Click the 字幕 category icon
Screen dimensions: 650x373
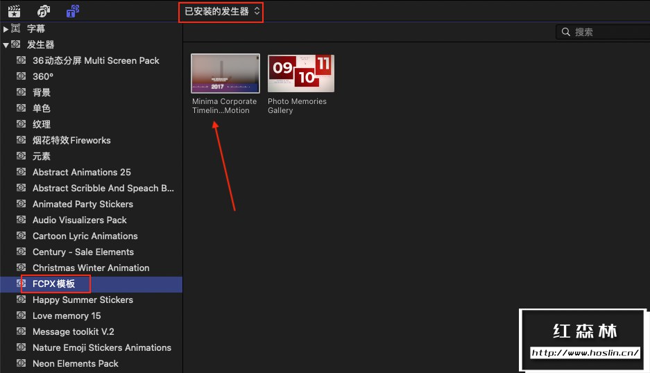16,28
